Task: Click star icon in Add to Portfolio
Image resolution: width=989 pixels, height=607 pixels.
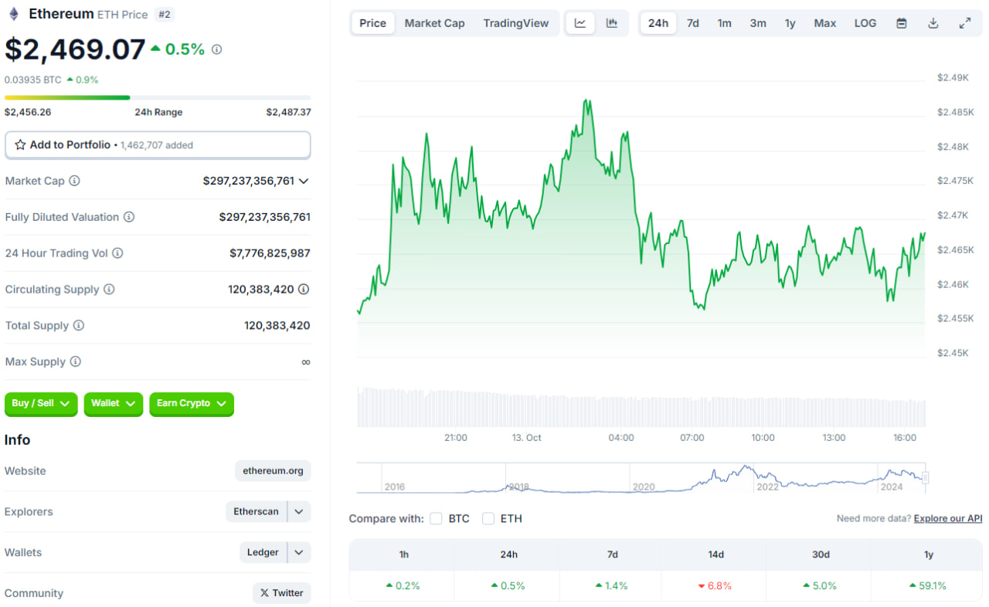Action: click(x=20, y=145)
